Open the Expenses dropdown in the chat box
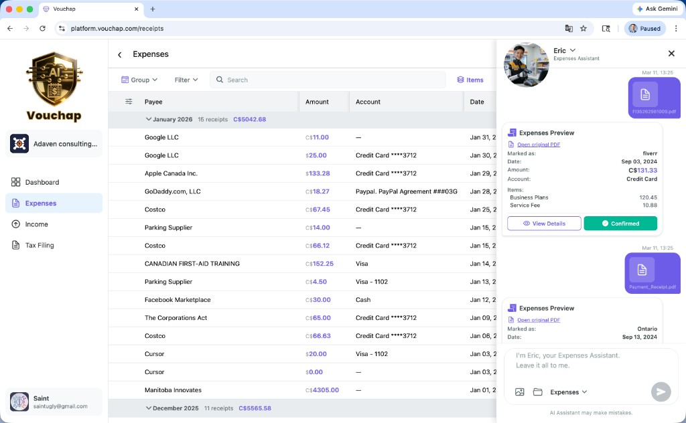Viewport: 686px width, 423px height. coord(568,392)
